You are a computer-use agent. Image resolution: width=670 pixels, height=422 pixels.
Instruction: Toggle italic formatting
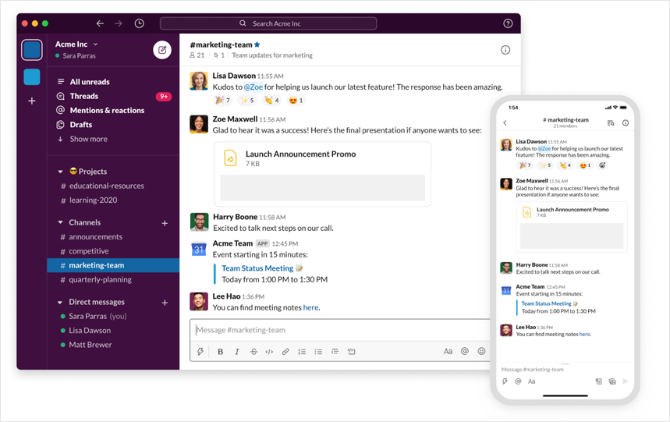(x=236, y=352)
